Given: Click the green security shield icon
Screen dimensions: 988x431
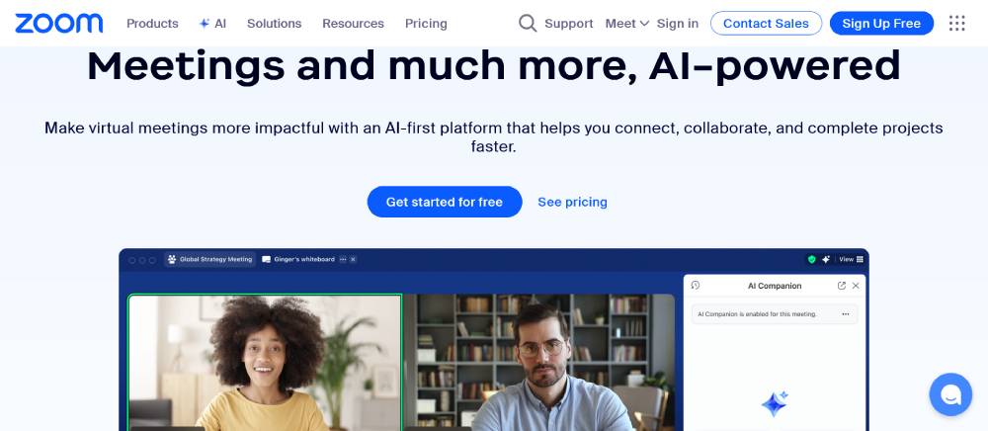Looking at the screenshot, I should (x=811, y=259).
